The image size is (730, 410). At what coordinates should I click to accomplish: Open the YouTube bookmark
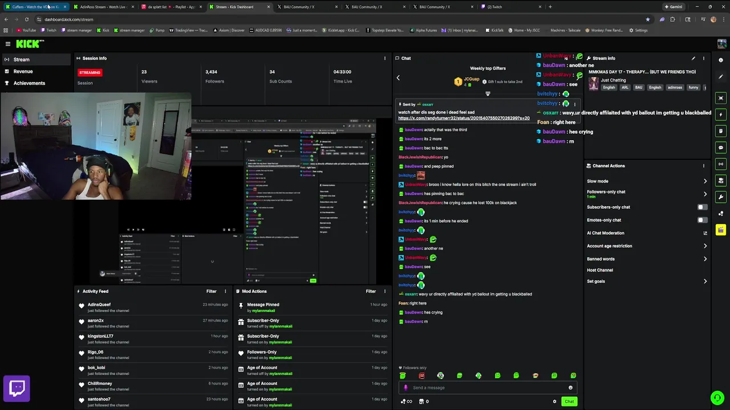[x=26, y=30]
